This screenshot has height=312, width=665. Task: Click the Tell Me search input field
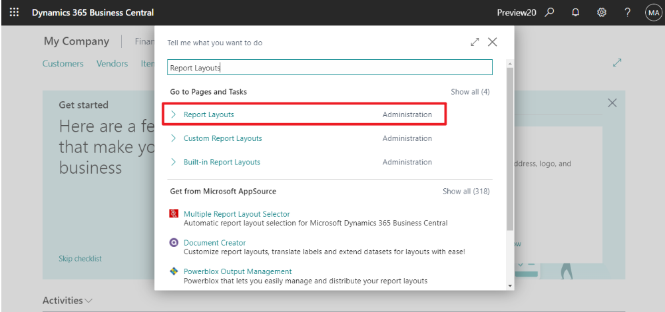pos(330,67)
